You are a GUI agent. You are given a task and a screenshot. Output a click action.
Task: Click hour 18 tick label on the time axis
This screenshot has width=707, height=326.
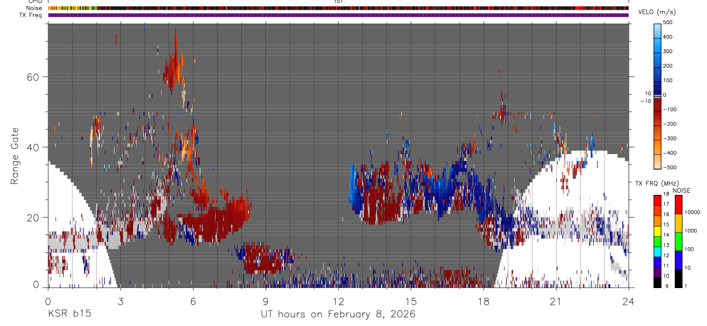[x=483, y=301]
